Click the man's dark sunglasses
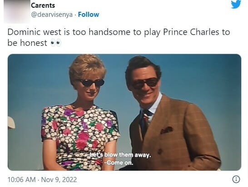 (145, 83)
